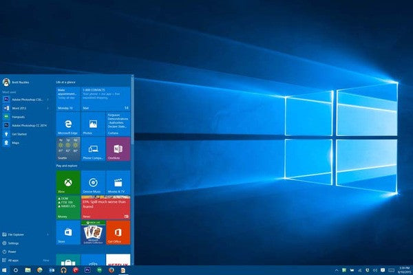Click the touch keyboard tray icon
The height and width of the screenshot is (275, 413).
click(392, 270)
